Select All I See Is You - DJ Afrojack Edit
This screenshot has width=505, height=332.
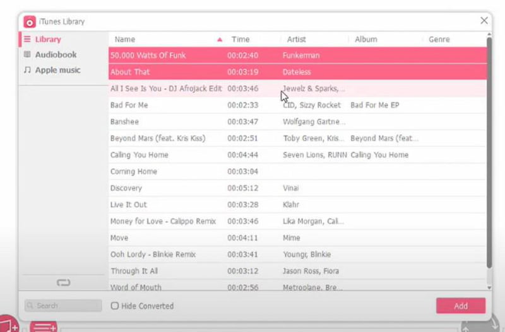(x=166, y=88)
